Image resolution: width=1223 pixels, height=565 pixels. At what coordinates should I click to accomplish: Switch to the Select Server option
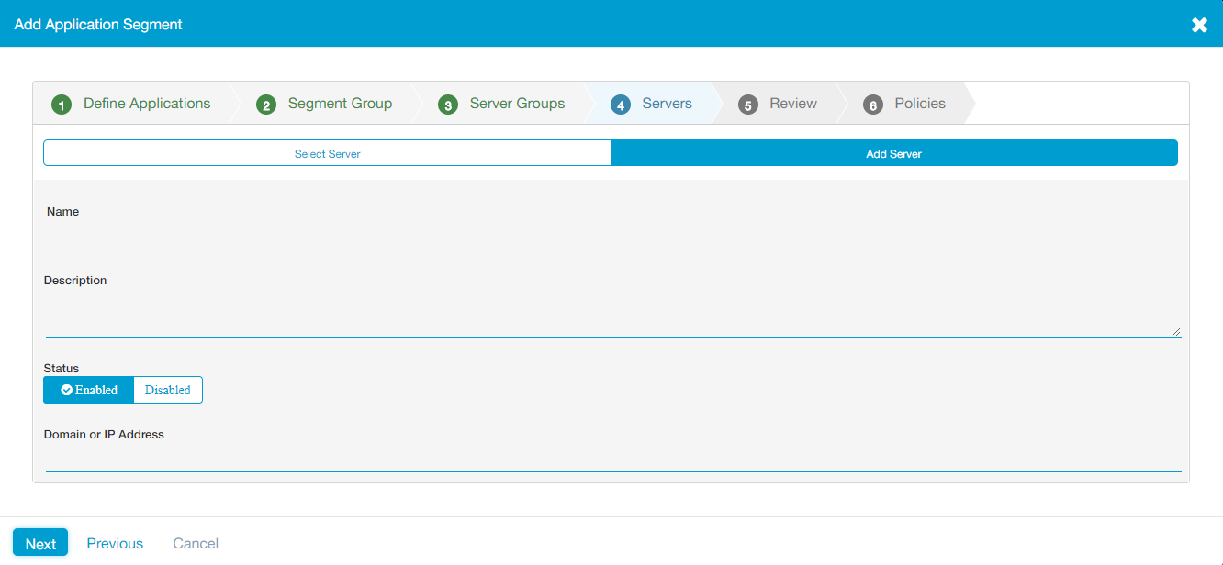[x=327, y=153]
